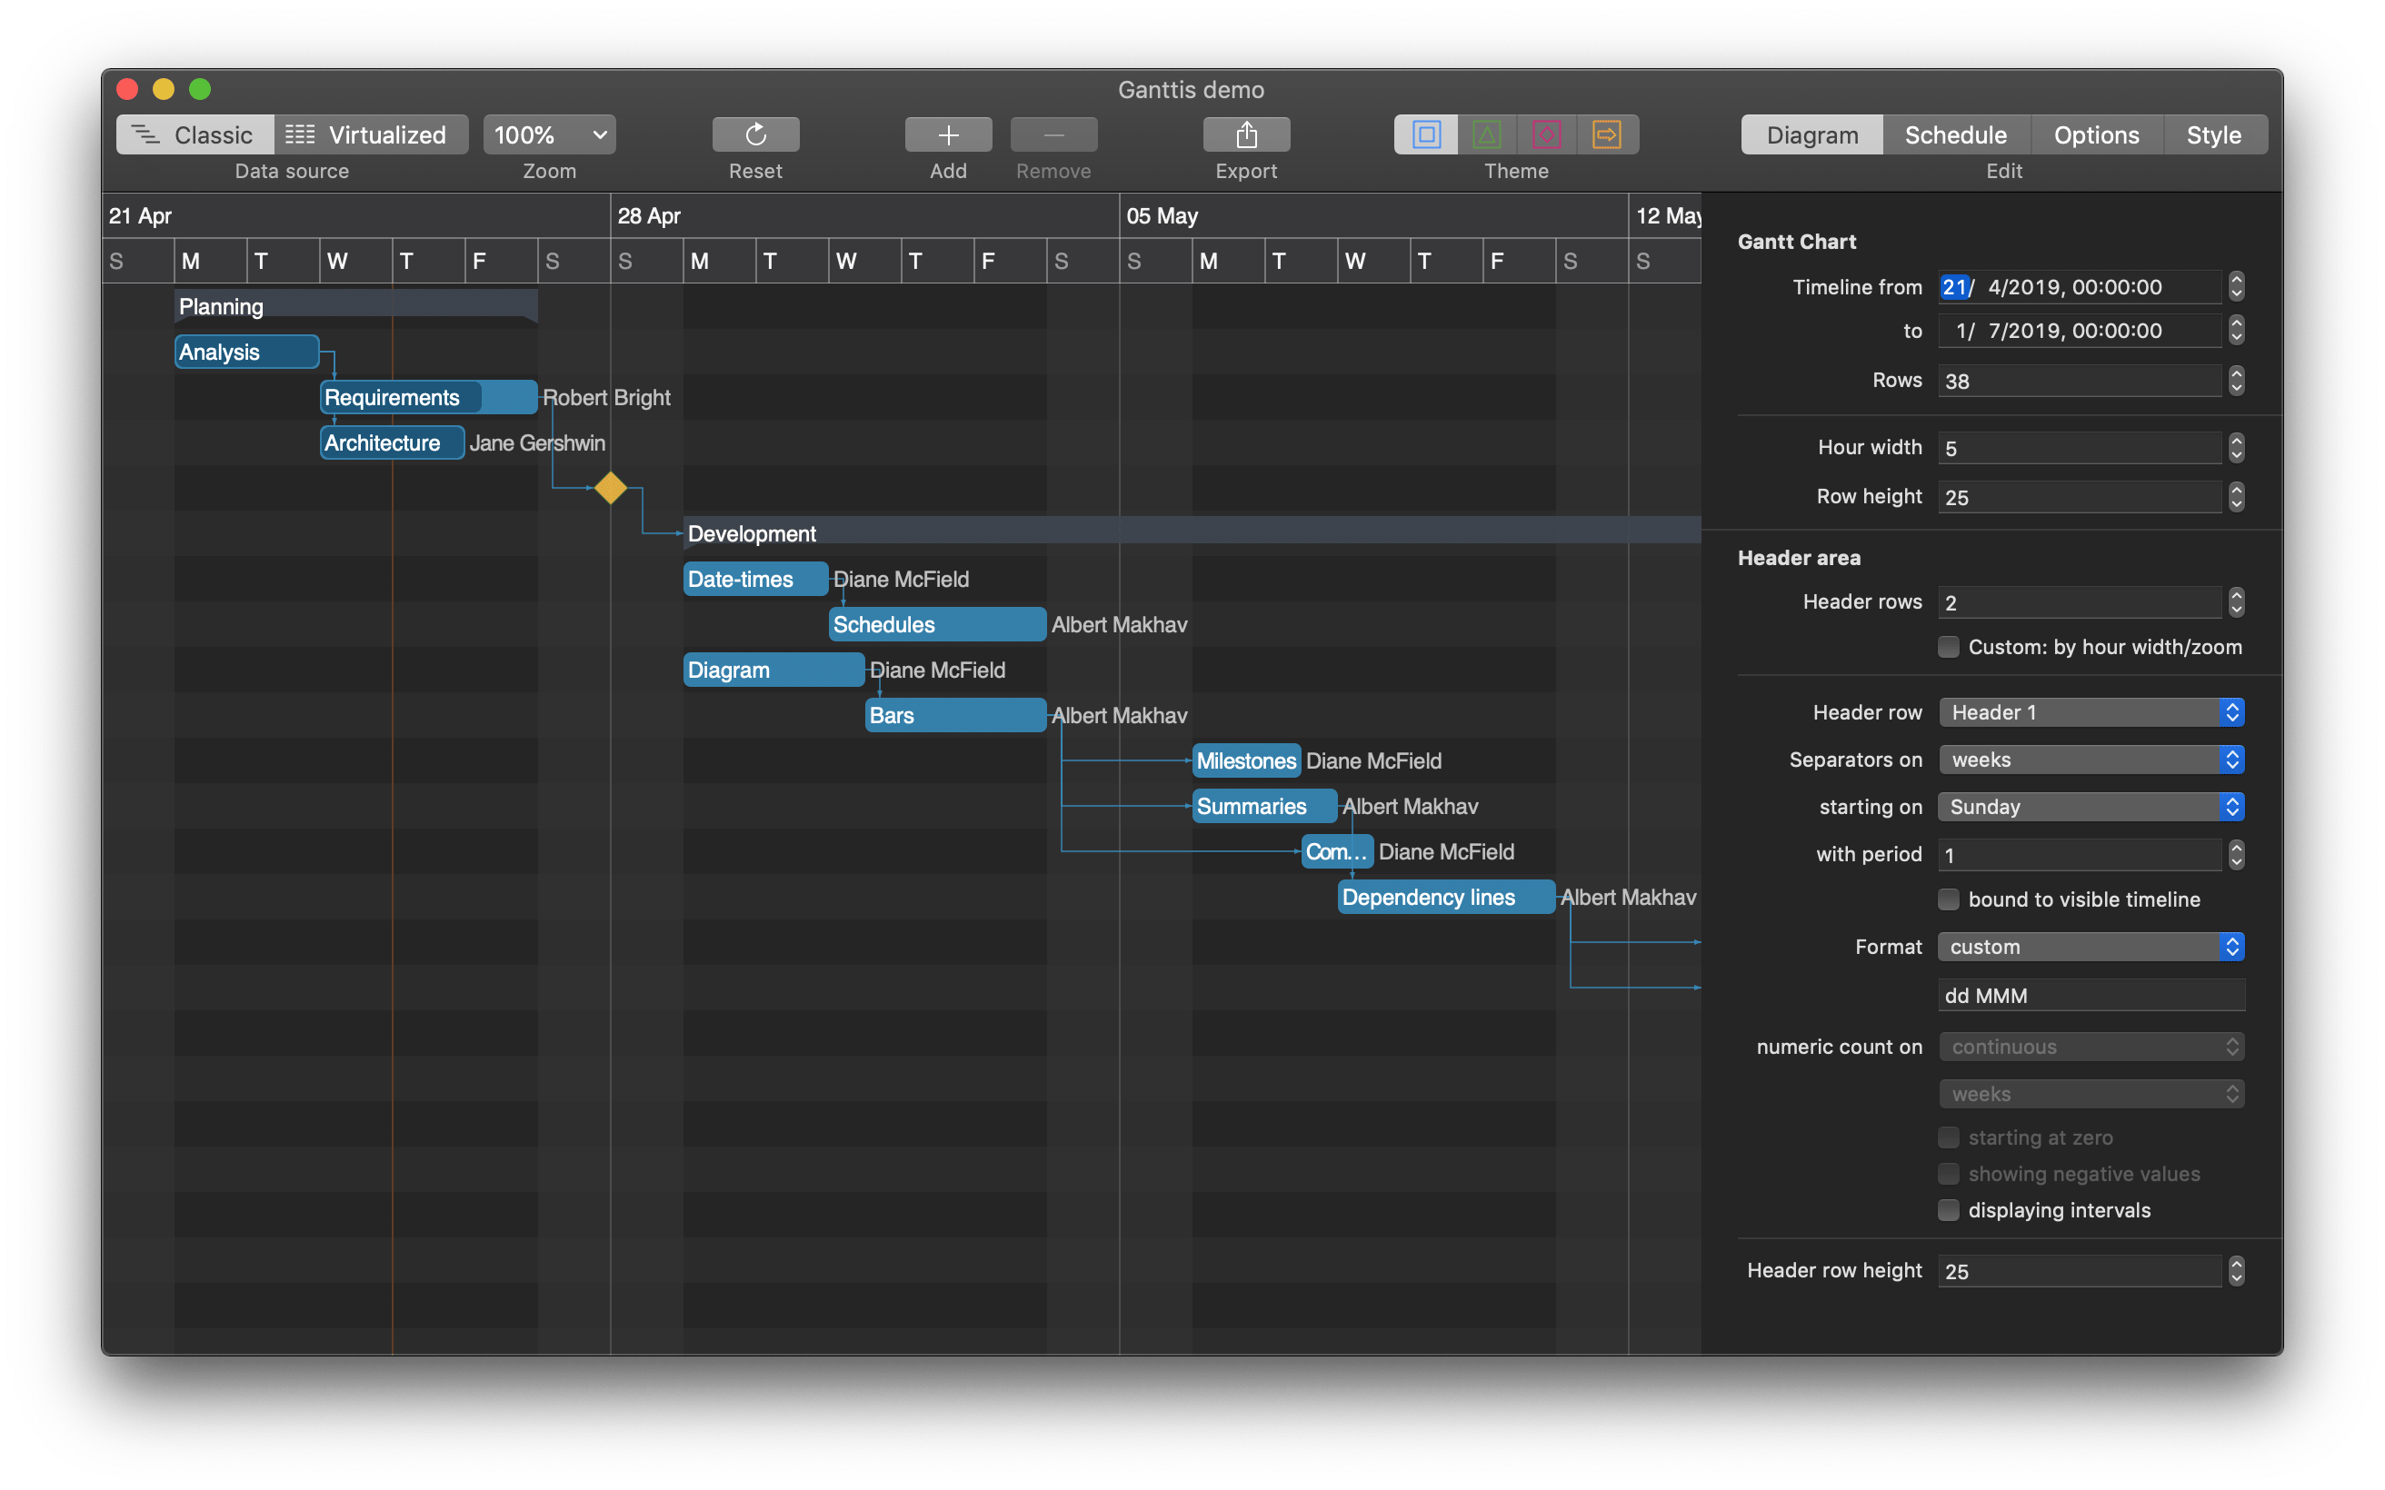Select the pink diamond theme
2385x1490 pixels.
[1546, 134]
